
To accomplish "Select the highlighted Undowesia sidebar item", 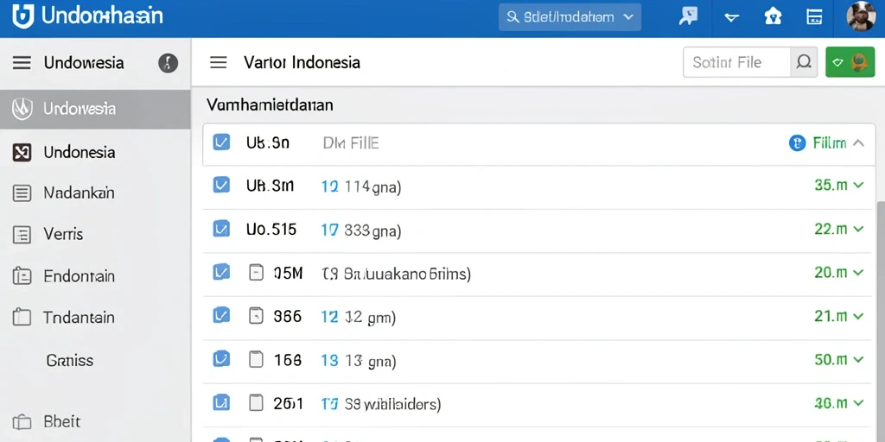I will (x=95, y=110).
